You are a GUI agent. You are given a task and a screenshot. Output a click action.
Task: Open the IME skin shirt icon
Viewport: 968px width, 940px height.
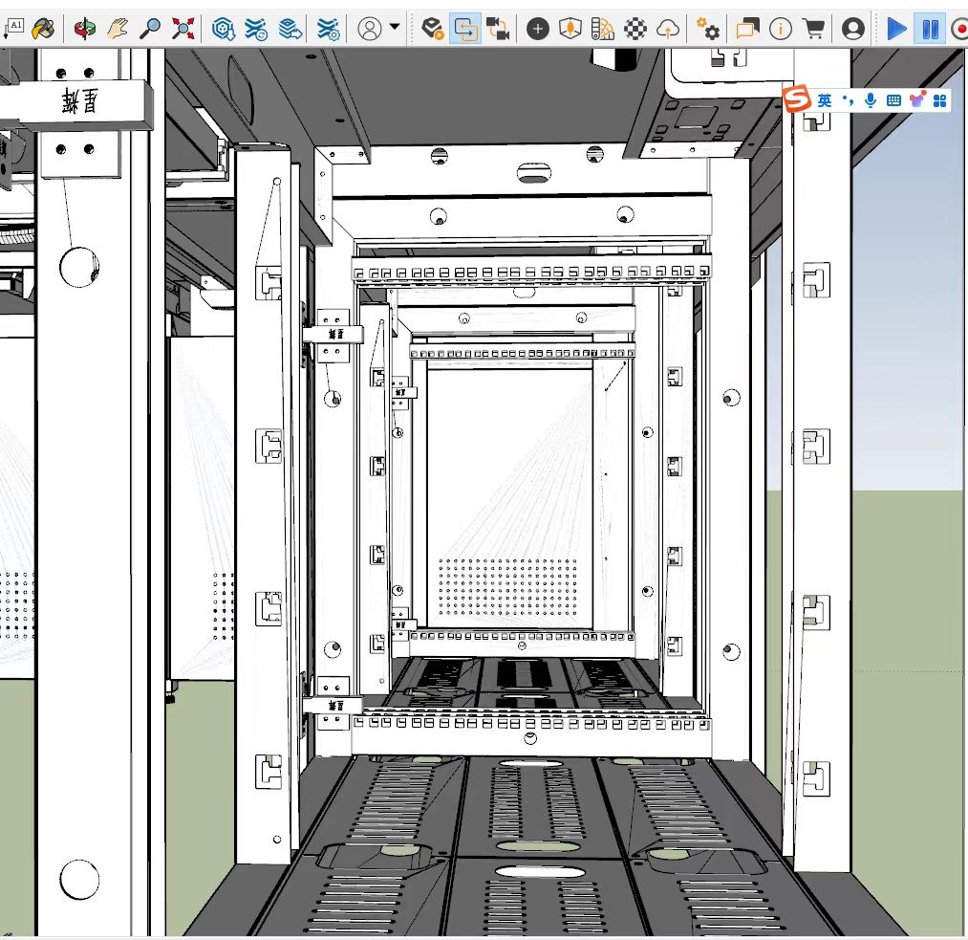[917, 99]
